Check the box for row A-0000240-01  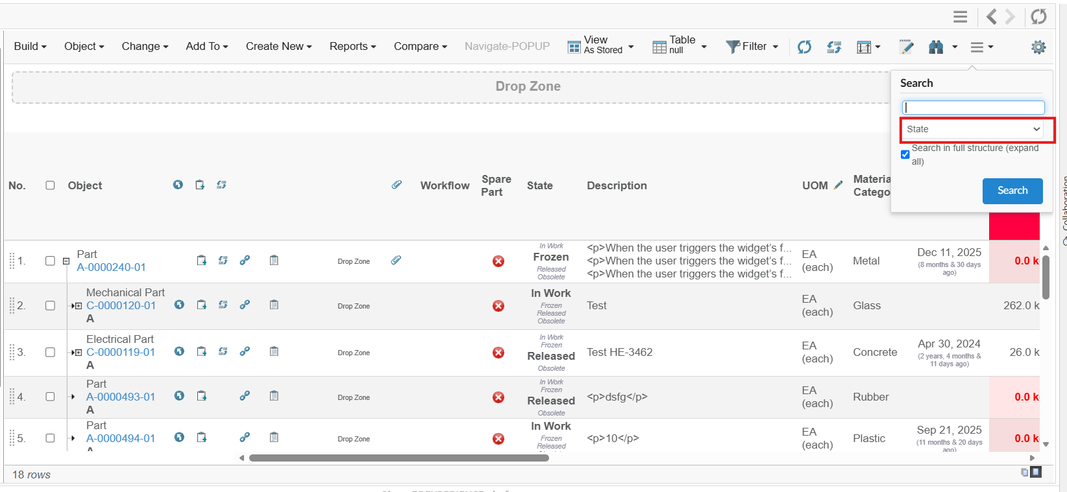pyautogui.click(x=50, y=261)
